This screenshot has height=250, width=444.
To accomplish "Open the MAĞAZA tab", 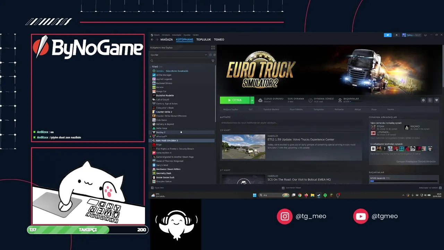I will pyautogui.click(x=166, y=40).
